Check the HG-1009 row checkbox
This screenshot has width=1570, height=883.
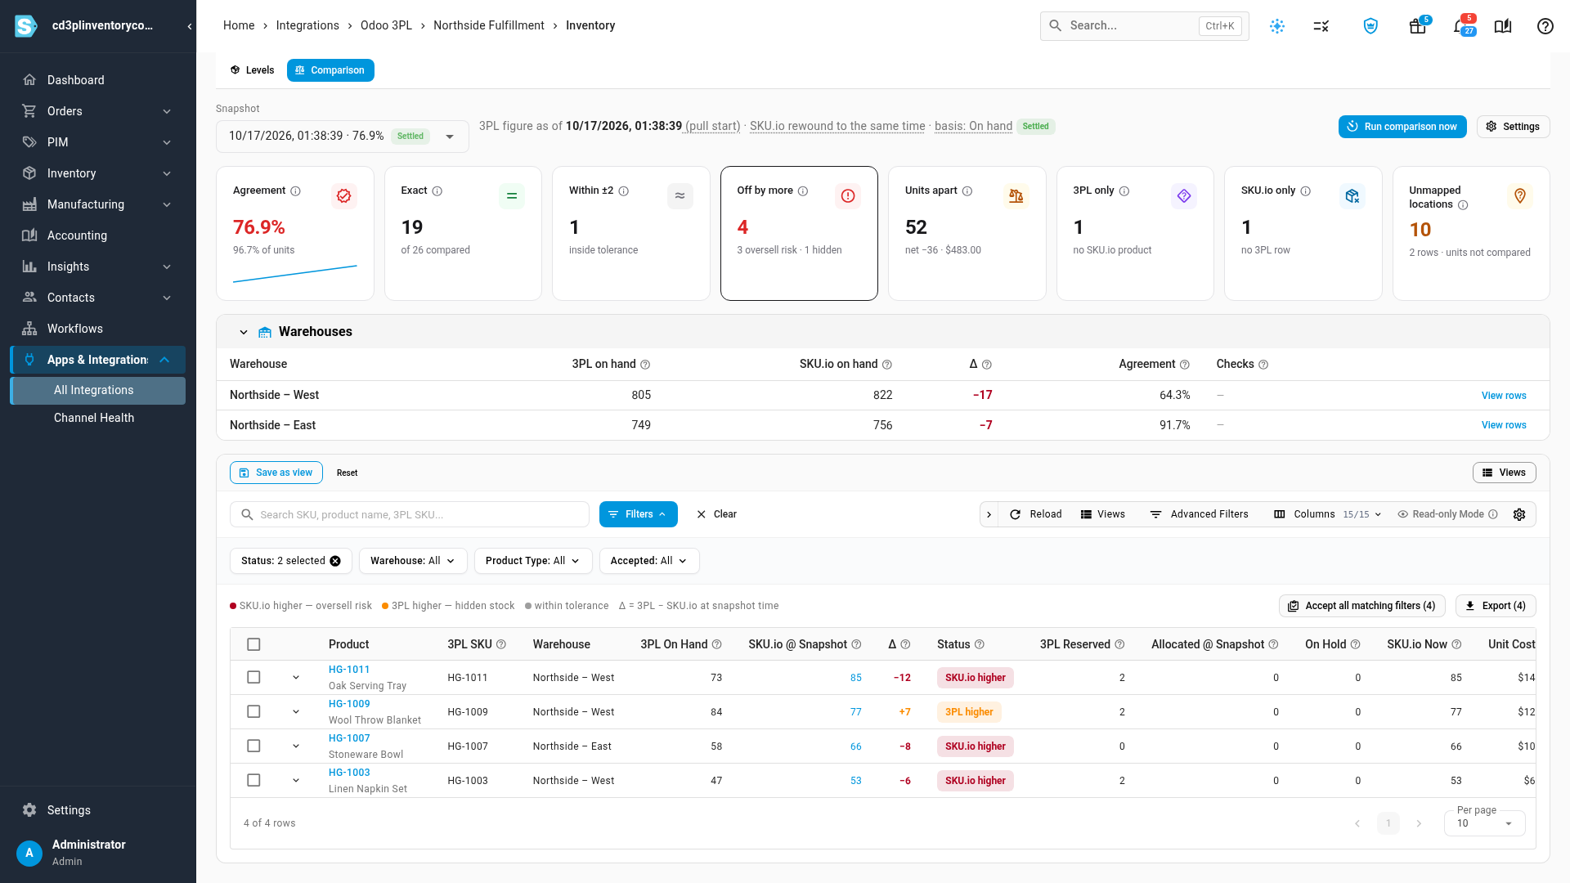(x=253, y=712)
